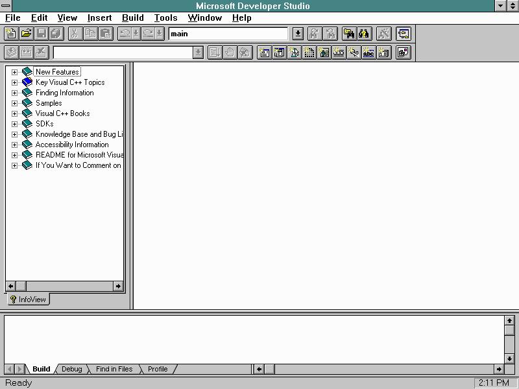This screenshot has height=389, width=519.
Task: Open the Build menu
Action: [x=132, y=18]
